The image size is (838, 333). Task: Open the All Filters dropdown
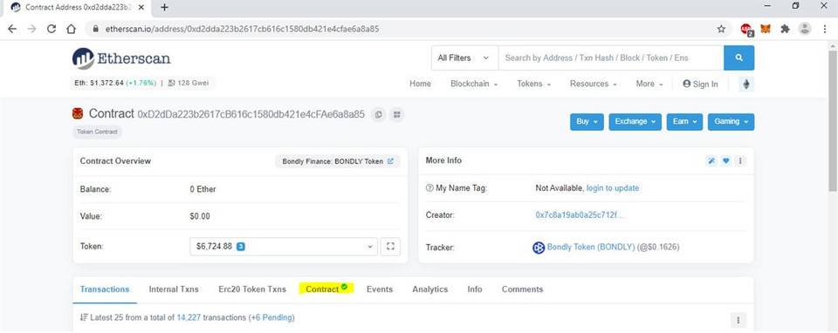point(464,58)
